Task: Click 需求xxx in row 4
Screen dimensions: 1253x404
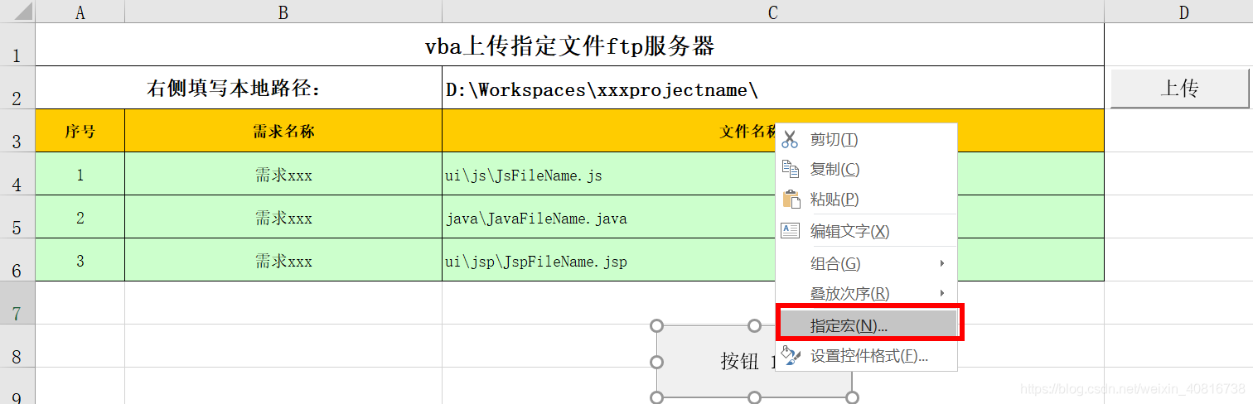Action: [x=283, y=174]
